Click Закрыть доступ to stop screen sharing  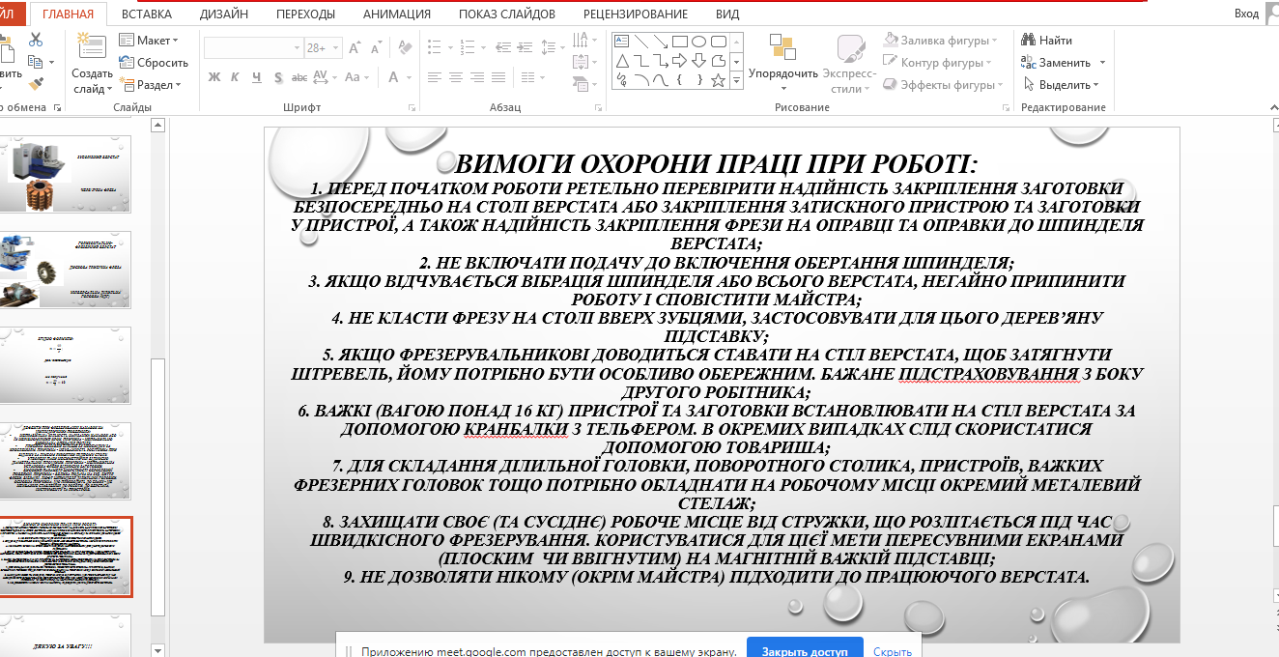point(804,651)
